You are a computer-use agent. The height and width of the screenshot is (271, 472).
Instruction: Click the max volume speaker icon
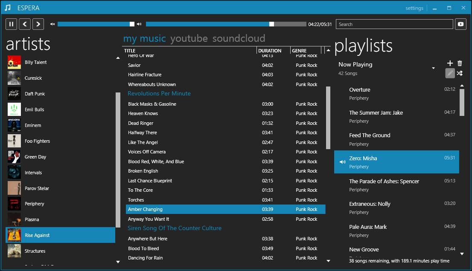[x=139, y=24]
